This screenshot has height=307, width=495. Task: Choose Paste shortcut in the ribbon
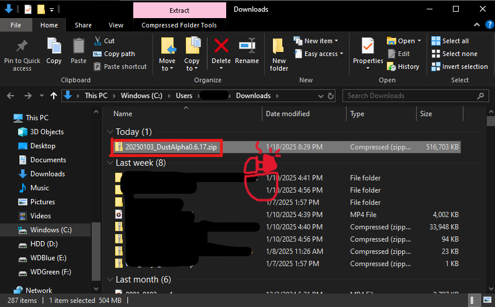pos(120,67)
